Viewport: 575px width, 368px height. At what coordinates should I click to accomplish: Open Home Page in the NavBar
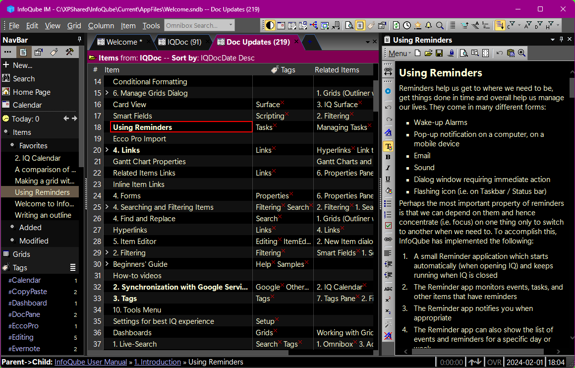[32, 92]
